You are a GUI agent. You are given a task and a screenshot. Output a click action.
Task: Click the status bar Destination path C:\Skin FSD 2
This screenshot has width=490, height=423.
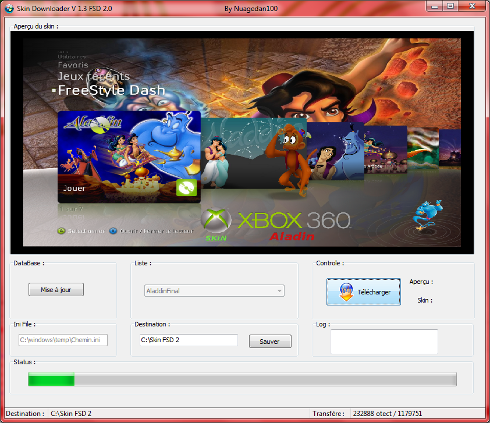coord(71,414)
